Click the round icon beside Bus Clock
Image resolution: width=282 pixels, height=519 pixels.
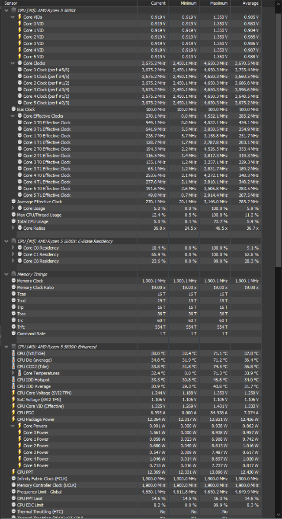13,109
